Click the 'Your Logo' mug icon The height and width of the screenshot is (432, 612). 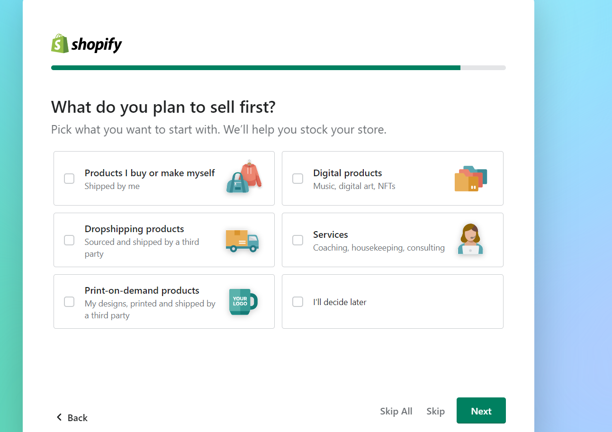pos(243,302)
